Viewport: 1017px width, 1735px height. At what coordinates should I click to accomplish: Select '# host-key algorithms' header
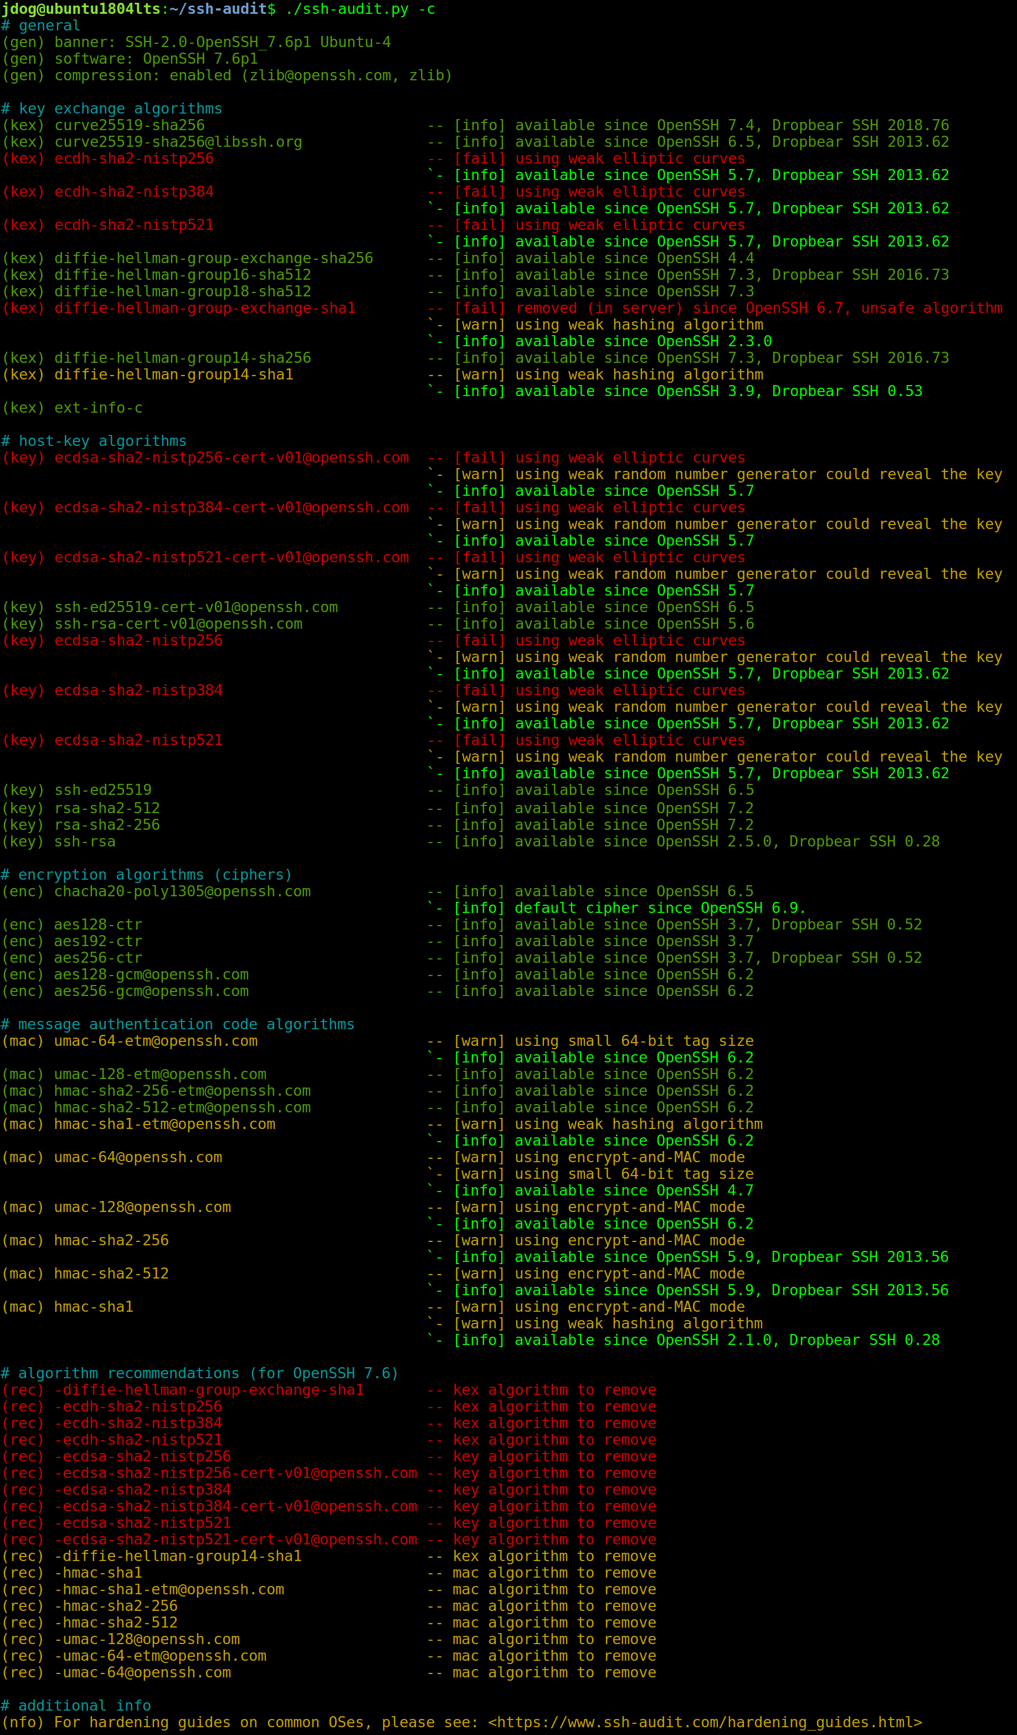point(94,440)
